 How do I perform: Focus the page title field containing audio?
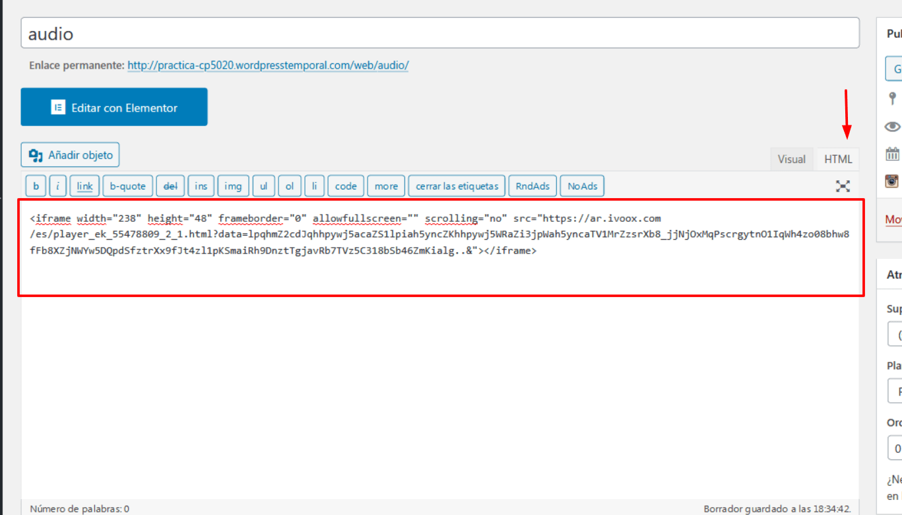click(x=440, y=32)
